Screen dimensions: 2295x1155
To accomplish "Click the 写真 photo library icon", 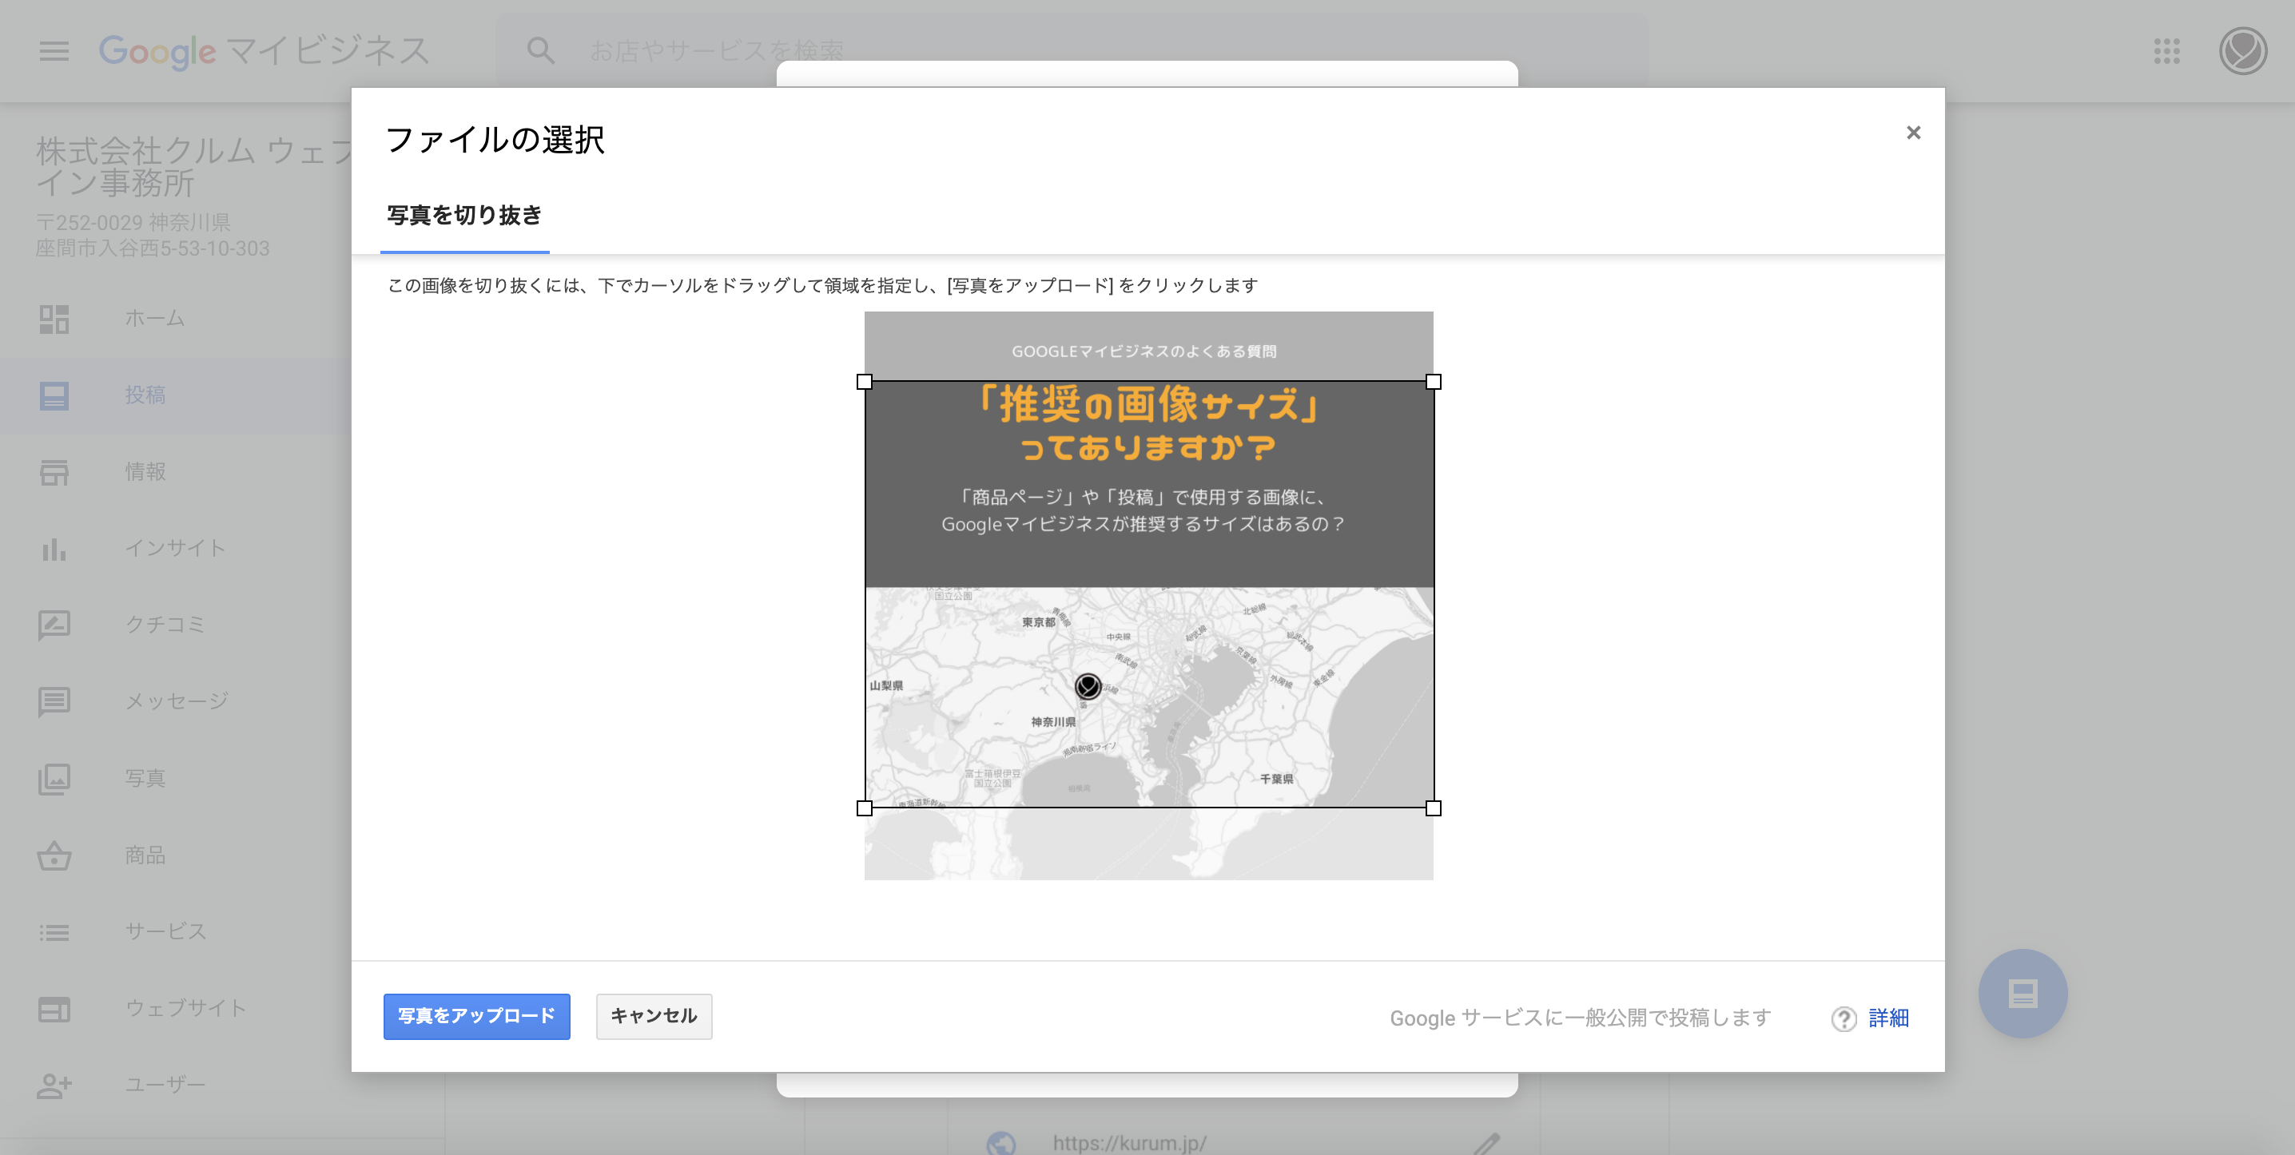I will (x=54, y=780).
